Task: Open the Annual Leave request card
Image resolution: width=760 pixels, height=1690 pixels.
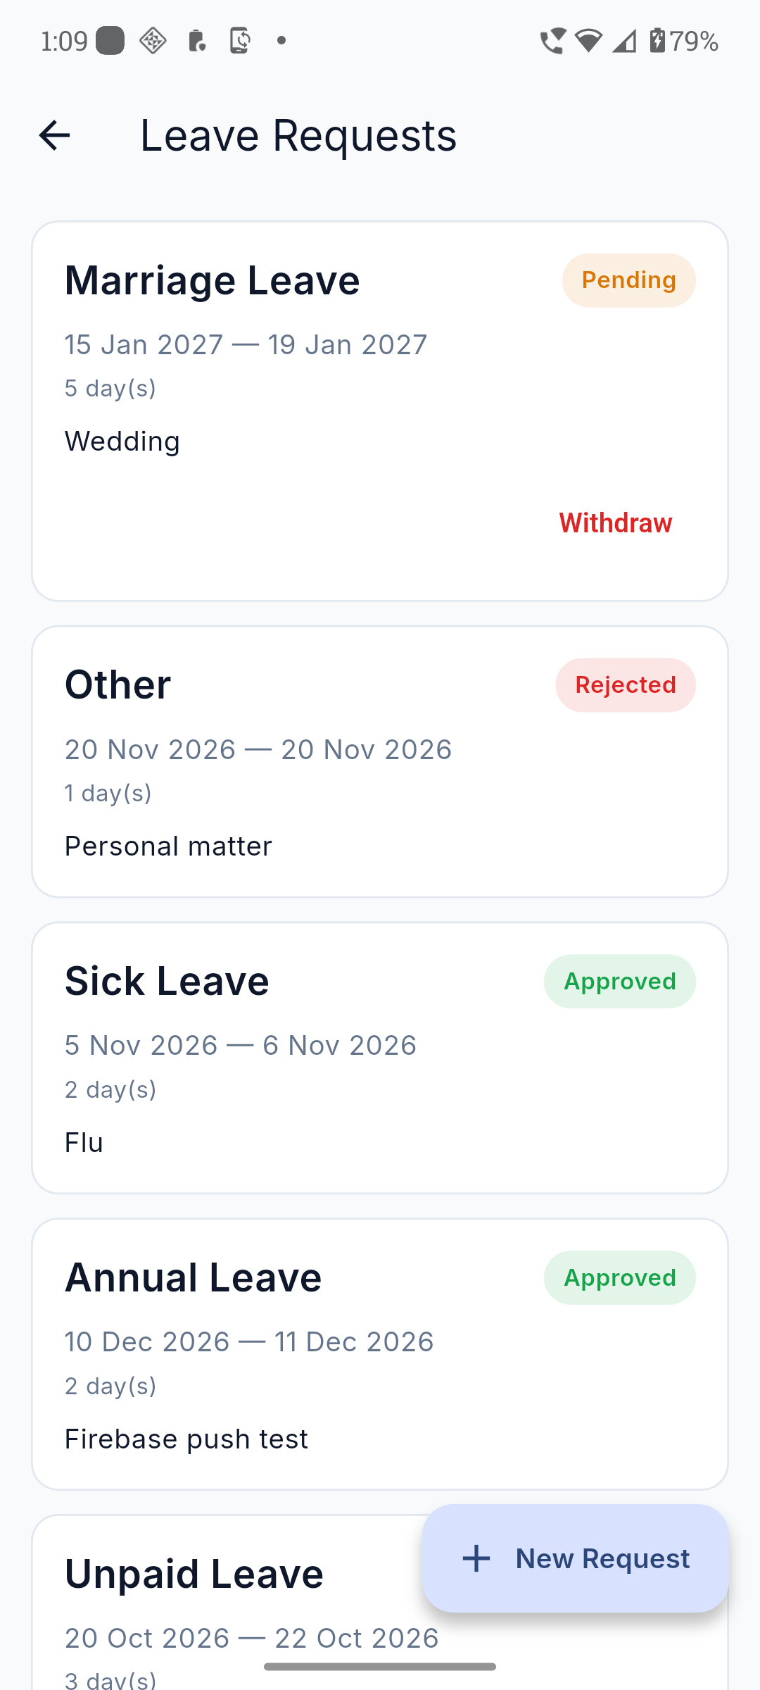Action: click(x=380, y=1355)
